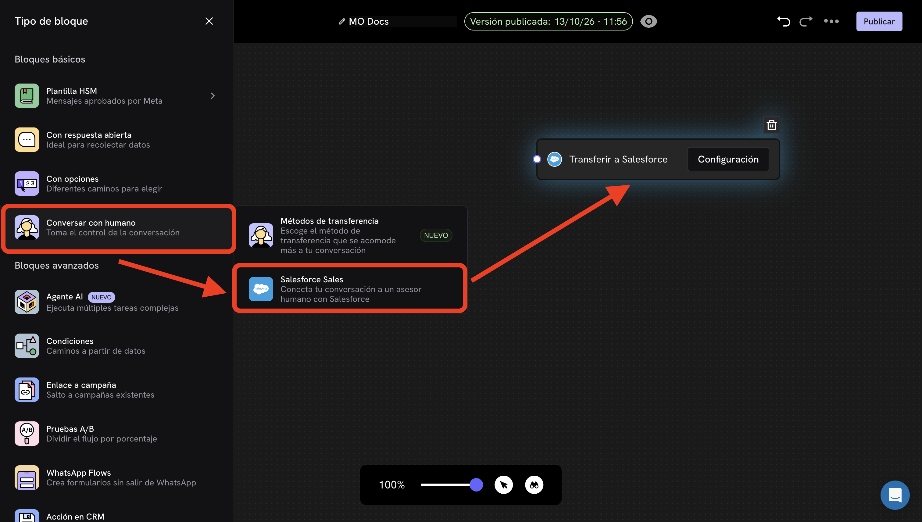Choose the Enlace a campaña icon
The height and width of the screenshot is (522, 922).
[27, 390]
